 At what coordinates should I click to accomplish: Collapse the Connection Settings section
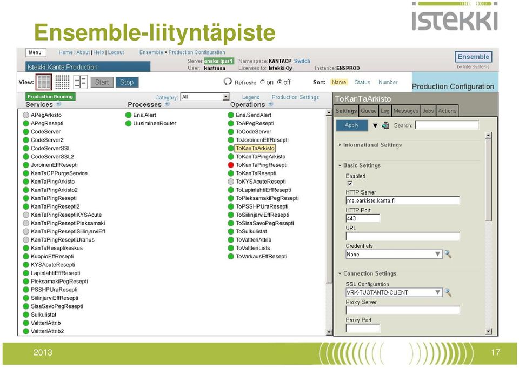point(368,273)
